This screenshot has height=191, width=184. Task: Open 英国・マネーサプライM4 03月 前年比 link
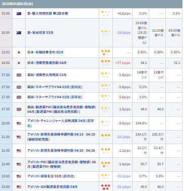55,97
